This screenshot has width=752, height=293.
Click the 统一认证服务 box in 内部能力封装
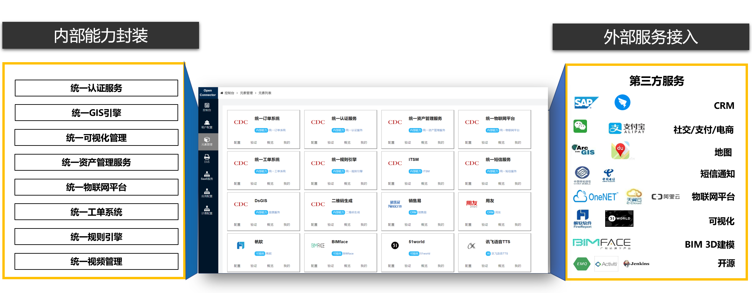(96, 88)
